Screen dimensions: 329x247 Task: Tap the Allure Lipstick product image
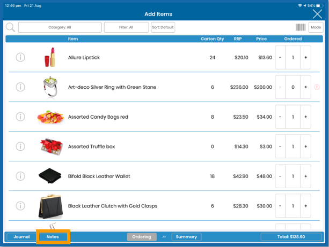coord(50,57)
